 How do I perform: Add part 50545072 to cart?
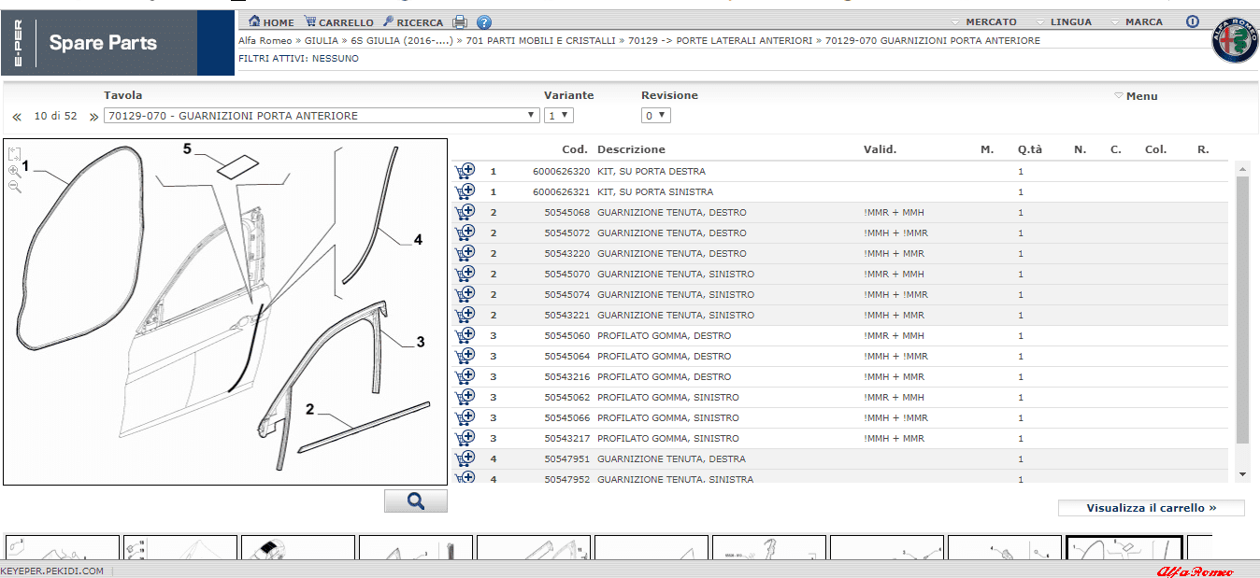[465, 233]
